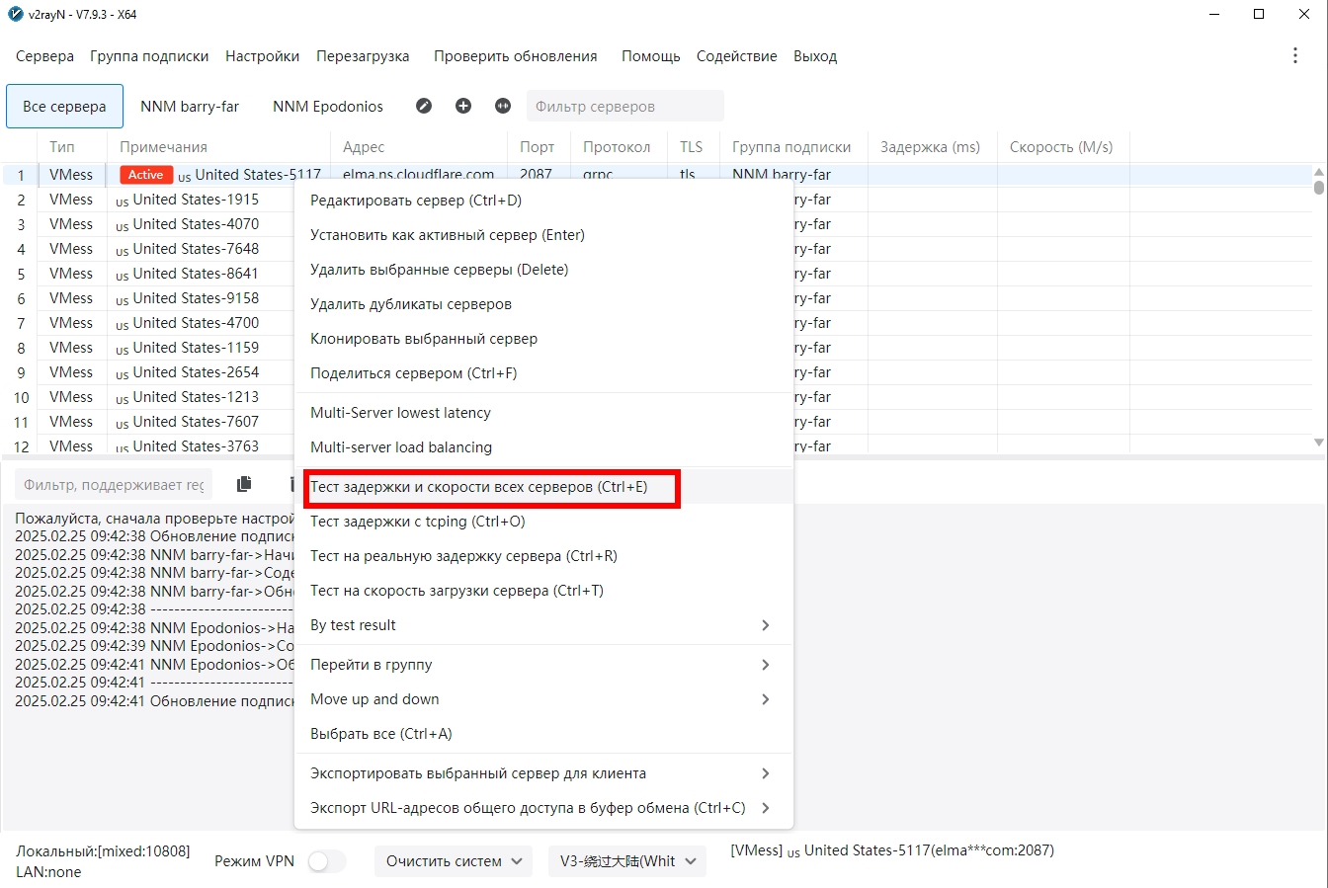Click the copy log icon
1328x888 pixels.
[244, 484]
